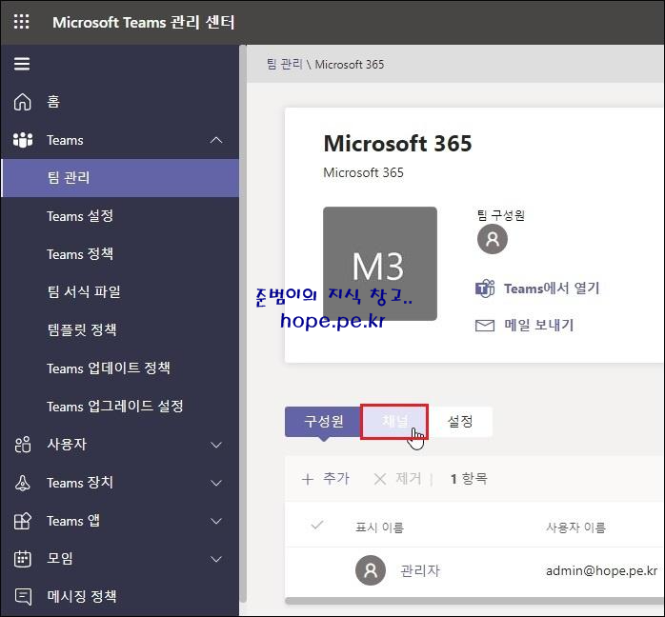
Task: Click the 팀 관리 breadcrumb link
Action: (x=284, y=65)
